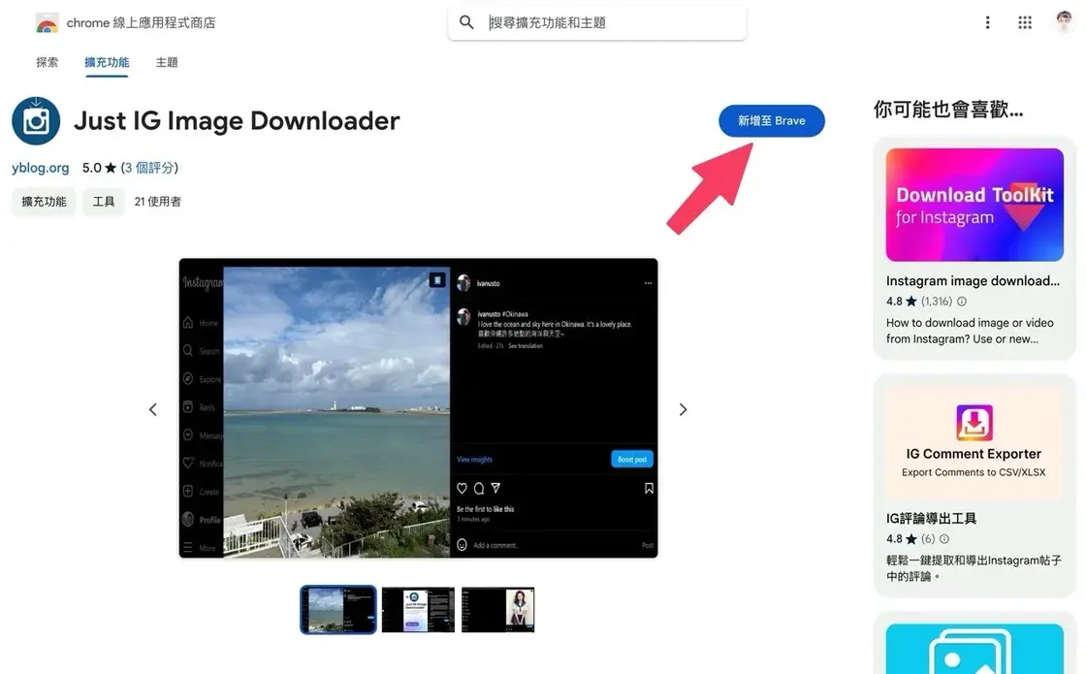Screen dimensions: 1086x674
Task: Click the 5.0 star rating value
Action: point(99,168)
